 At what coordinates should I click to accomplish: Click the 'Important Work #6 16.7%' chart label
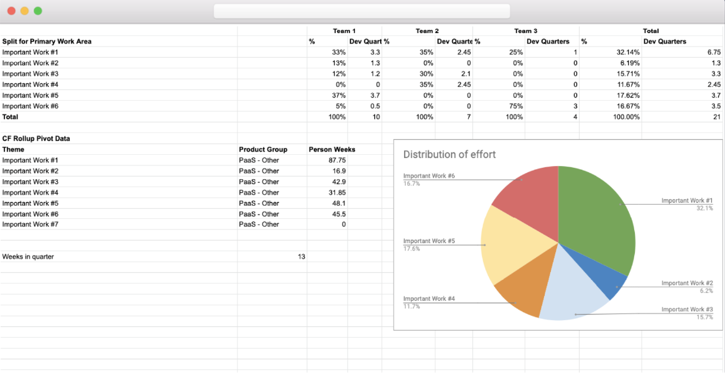point(430,179)
